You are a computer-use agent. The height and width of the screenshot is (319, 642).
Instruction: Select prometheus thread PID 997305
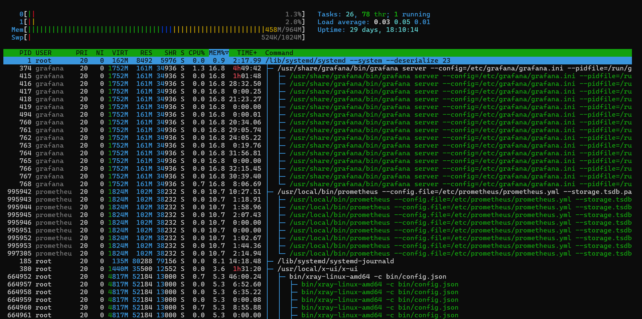point(318,254)
